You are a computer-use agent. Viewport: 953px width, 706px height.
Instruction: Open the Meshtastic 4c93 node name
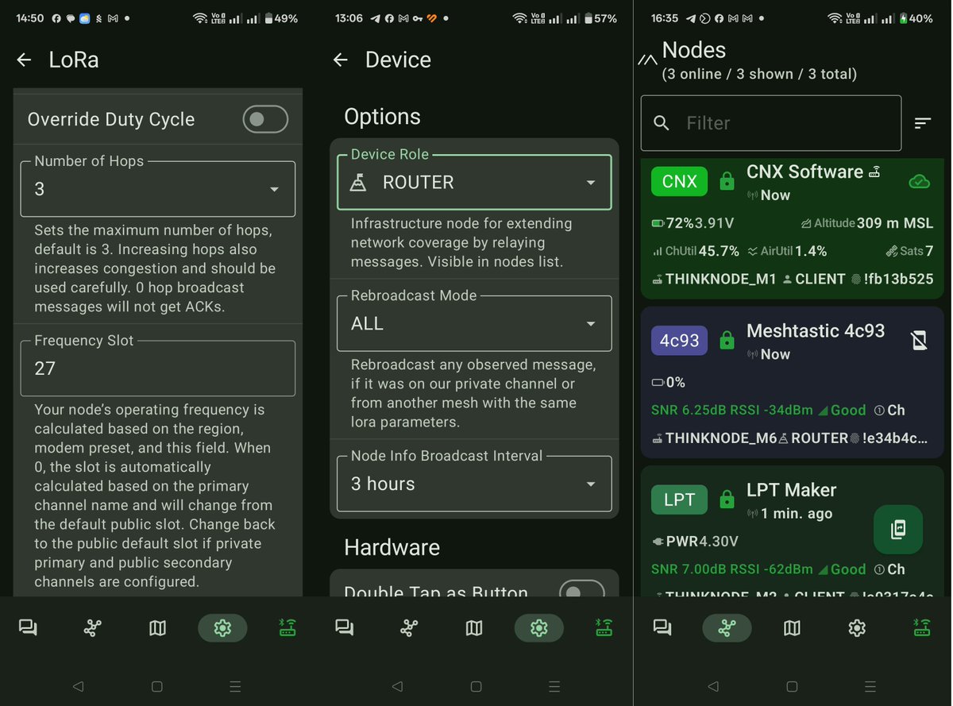point(816,330)
